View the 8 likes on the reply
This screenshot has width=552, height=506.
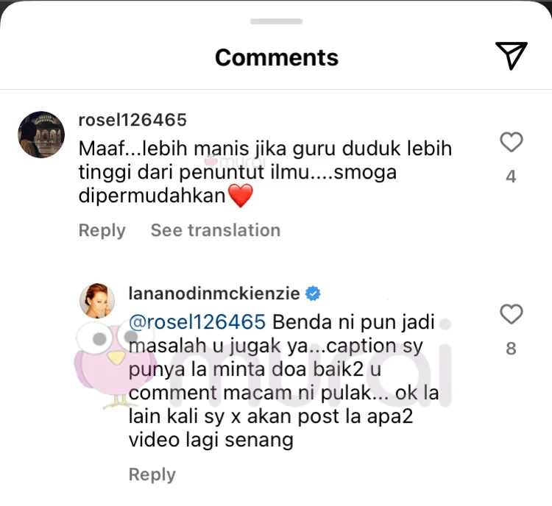(x=511, y=349)
